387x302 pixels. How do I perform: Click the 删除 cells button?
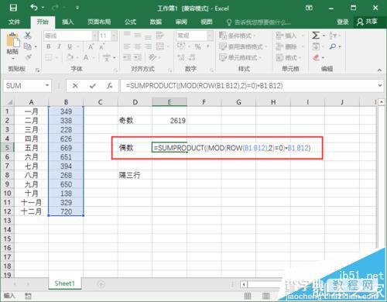(290, 46)
